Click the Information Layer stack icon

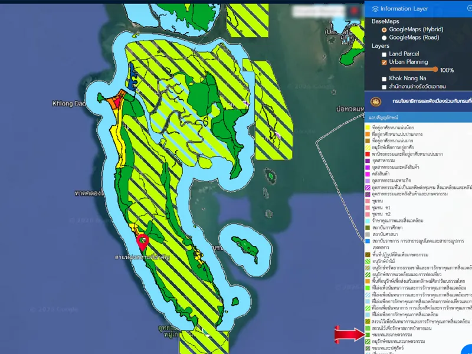[x=375, y=9]
